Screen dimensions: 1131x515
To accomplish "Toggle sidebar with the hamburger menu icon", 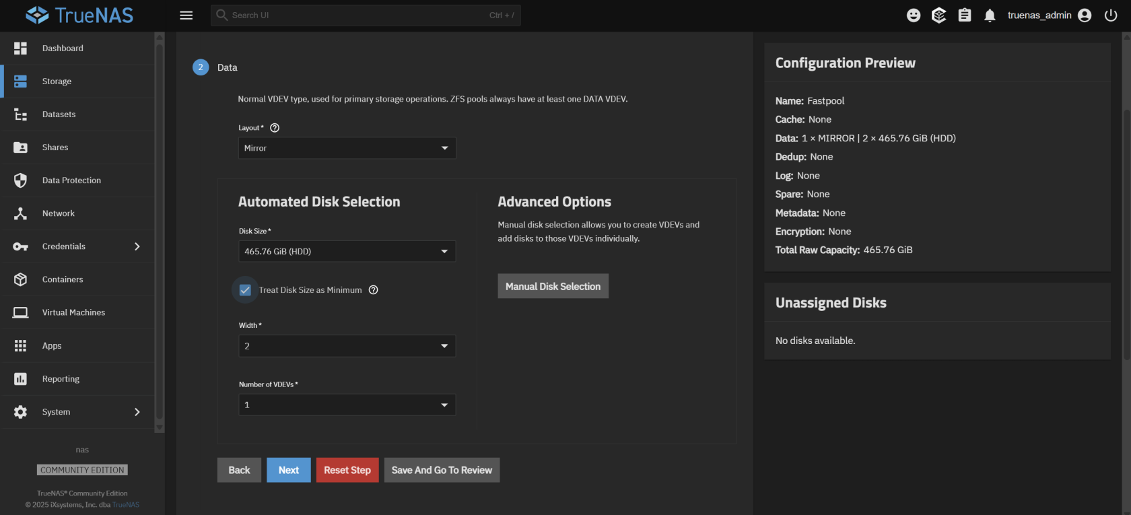I will coord(186,15).
